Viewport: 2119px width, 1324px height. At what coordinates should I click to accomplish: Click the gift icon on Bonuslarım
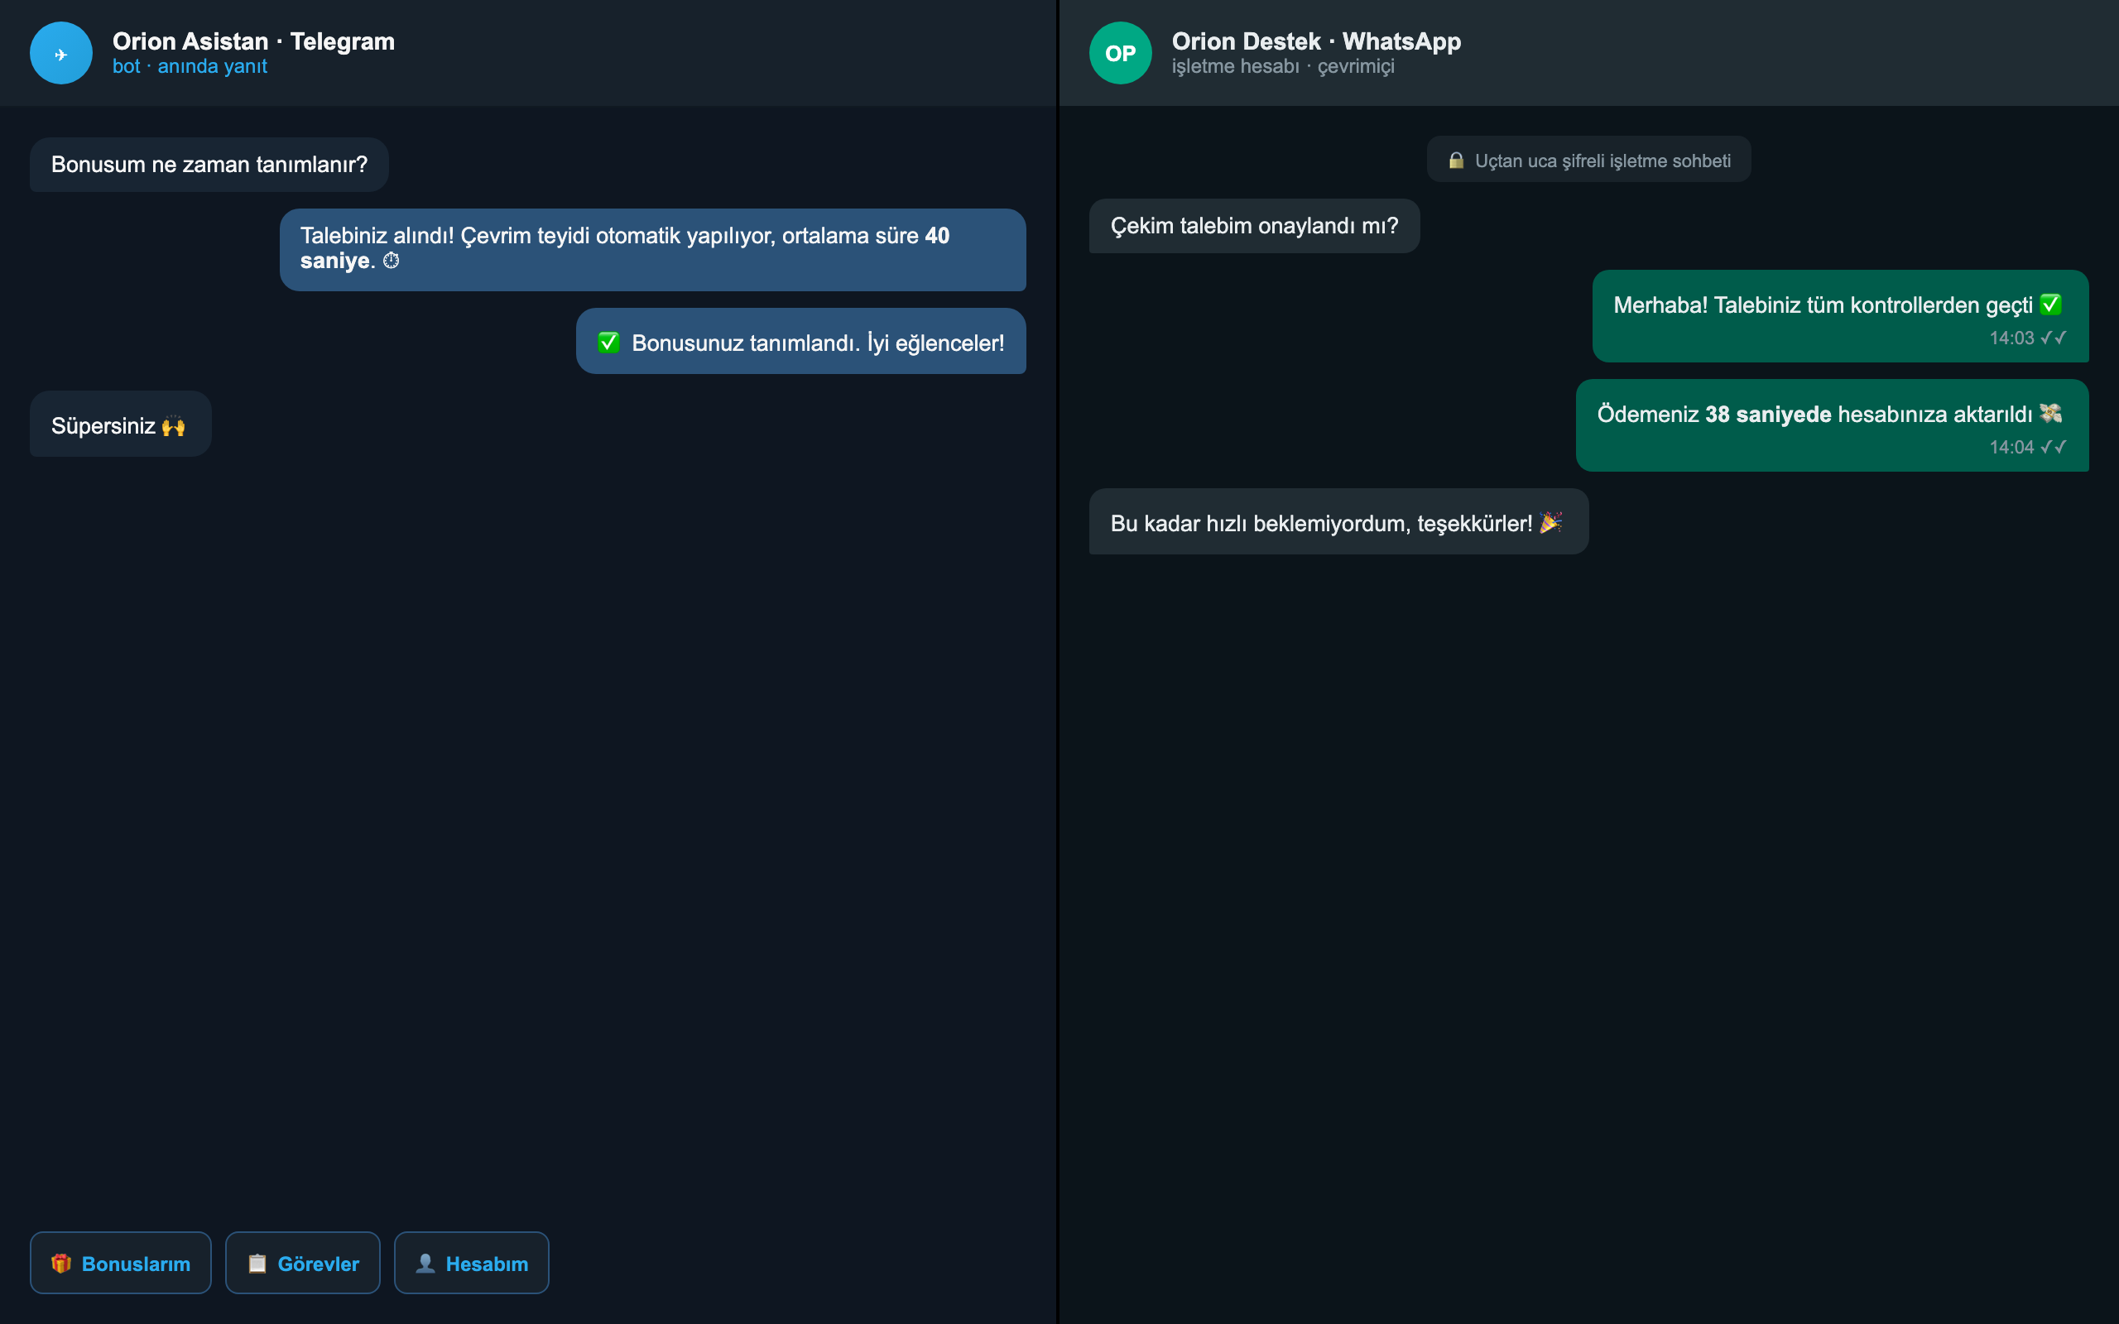(x=61, y=1263)
